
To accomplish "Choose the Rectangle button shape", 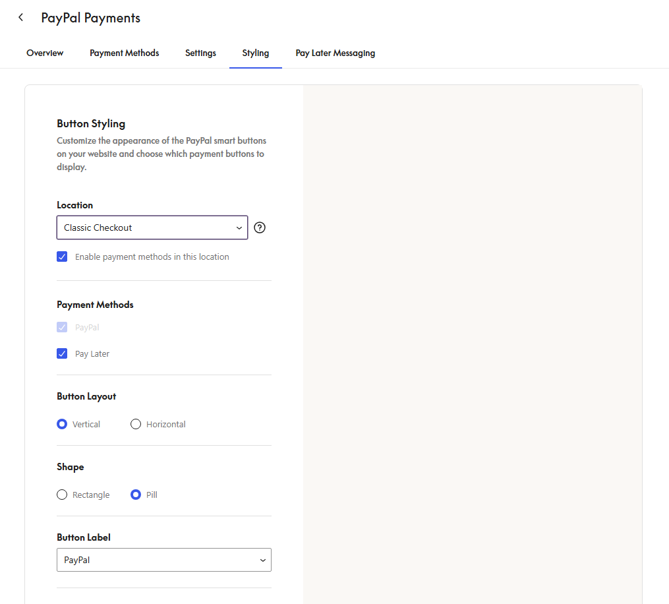I will (62, 495).
